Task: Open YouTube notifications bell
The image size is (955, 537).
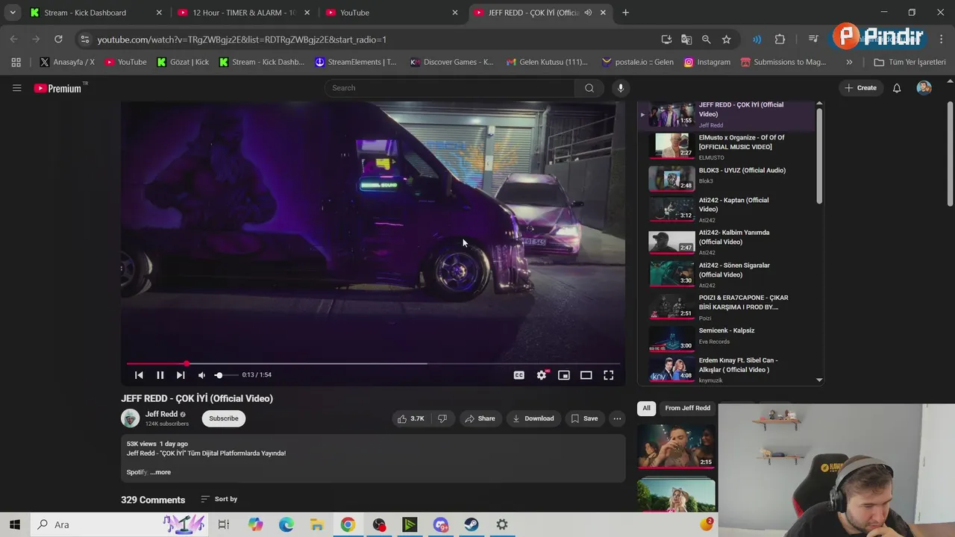Action: 897,88
